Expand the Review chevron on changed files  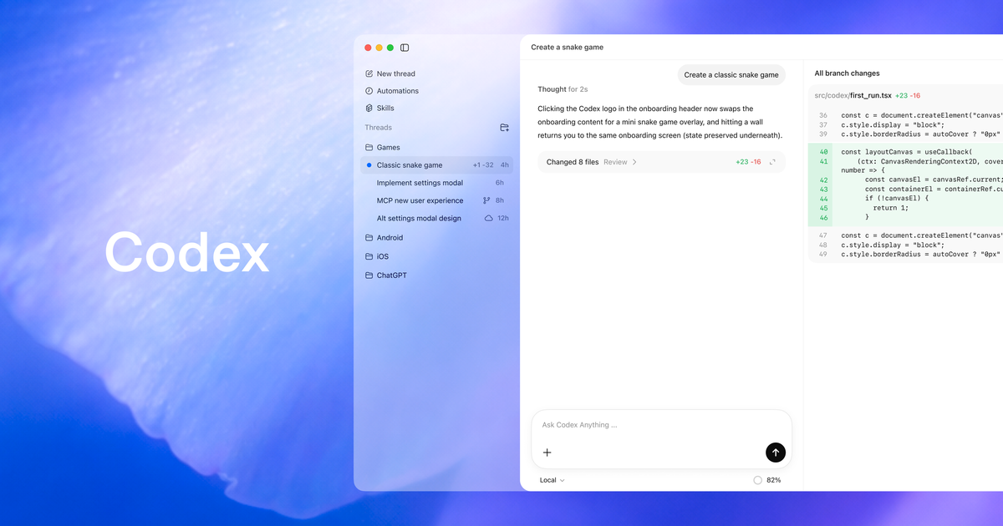[633, 162]
